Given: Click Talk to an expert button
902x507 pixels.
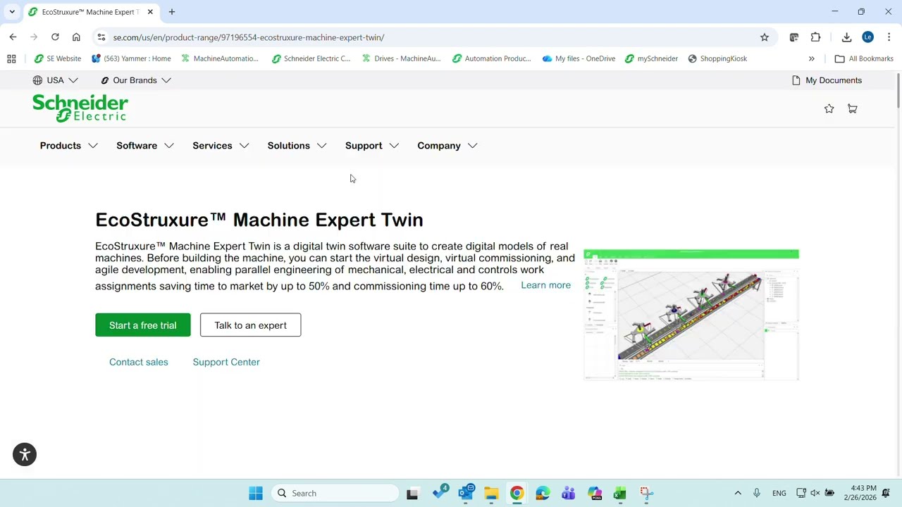Looking at the screenshot, I should tap(250, 325).
